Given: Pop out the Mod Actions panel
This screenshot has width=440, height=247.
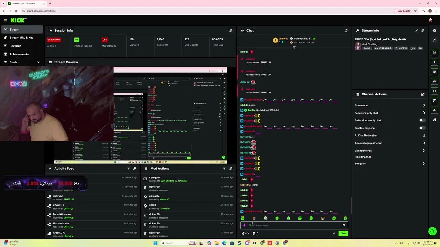Looking at the screenshot, I should pos(231,168).
